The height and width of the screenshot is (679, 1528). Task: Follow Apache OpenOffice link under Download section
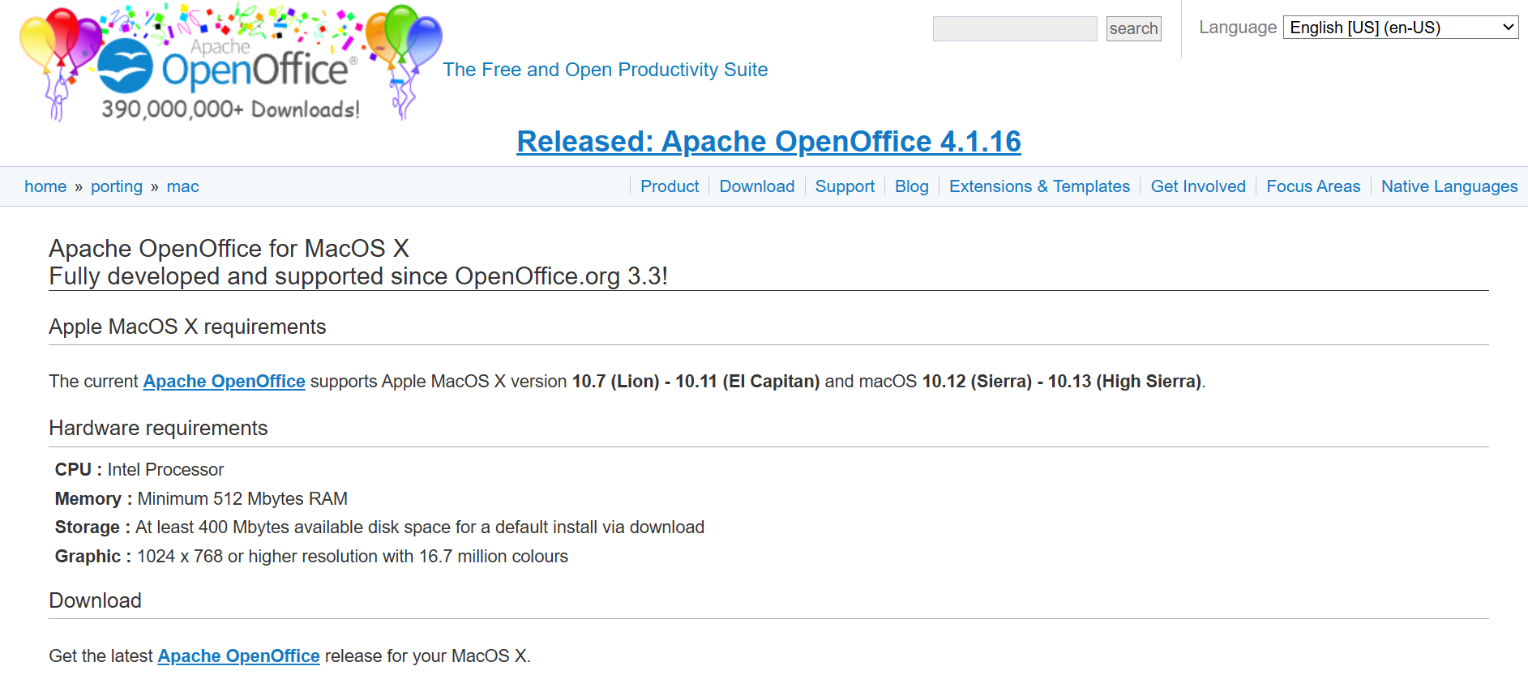coord(238,656)
